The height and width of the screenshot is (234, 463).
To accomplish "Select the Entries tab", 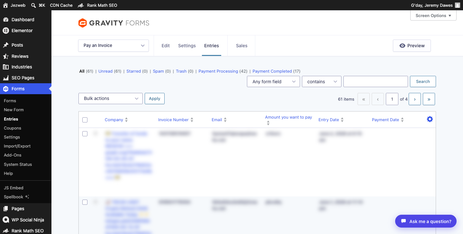I will pos(212,46).
